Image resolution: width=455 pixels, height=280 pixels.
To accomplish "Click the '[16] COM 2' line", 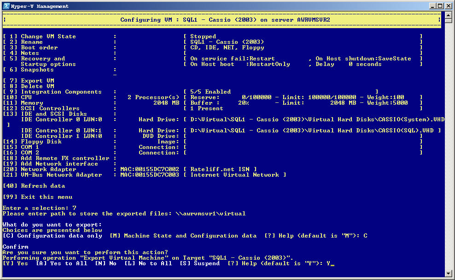I will [x=21, y=152].
